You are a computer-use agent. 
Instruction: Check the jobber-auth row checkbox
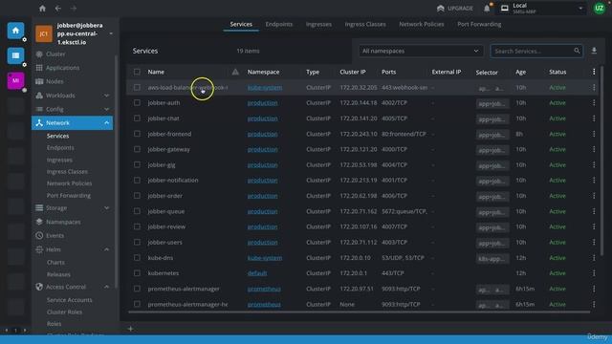point(137,102)
